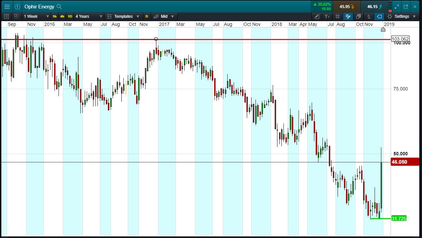This screenshot has width=422, height=238.
Task: Open the 1 Week interval dropdown
Action: click(36, 16)
